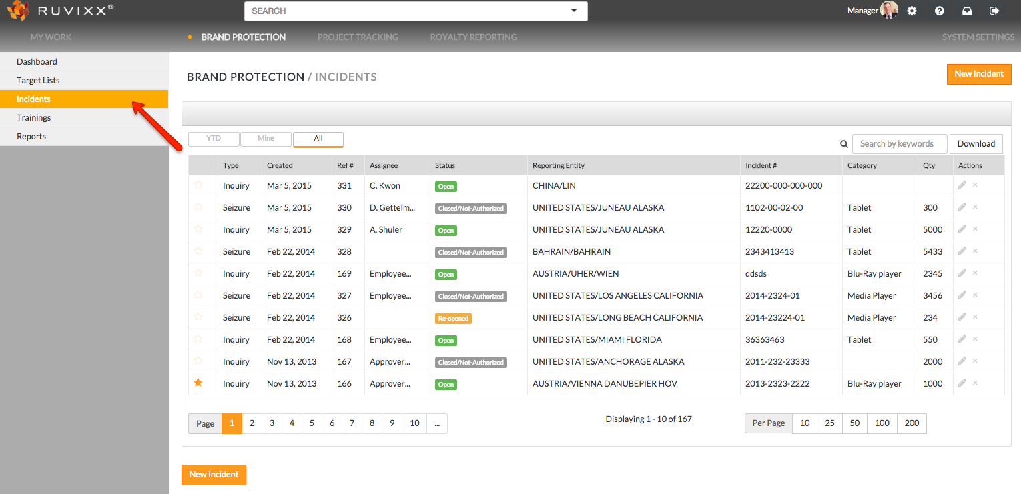Click the help question mark icon
The height and width of the screenshot is (494, 1021).
point(940,11)
